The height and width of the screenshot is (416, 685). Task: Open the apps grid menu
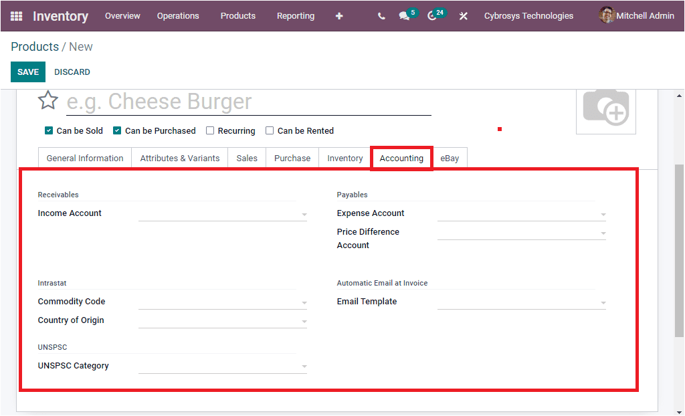pos(16,15)
